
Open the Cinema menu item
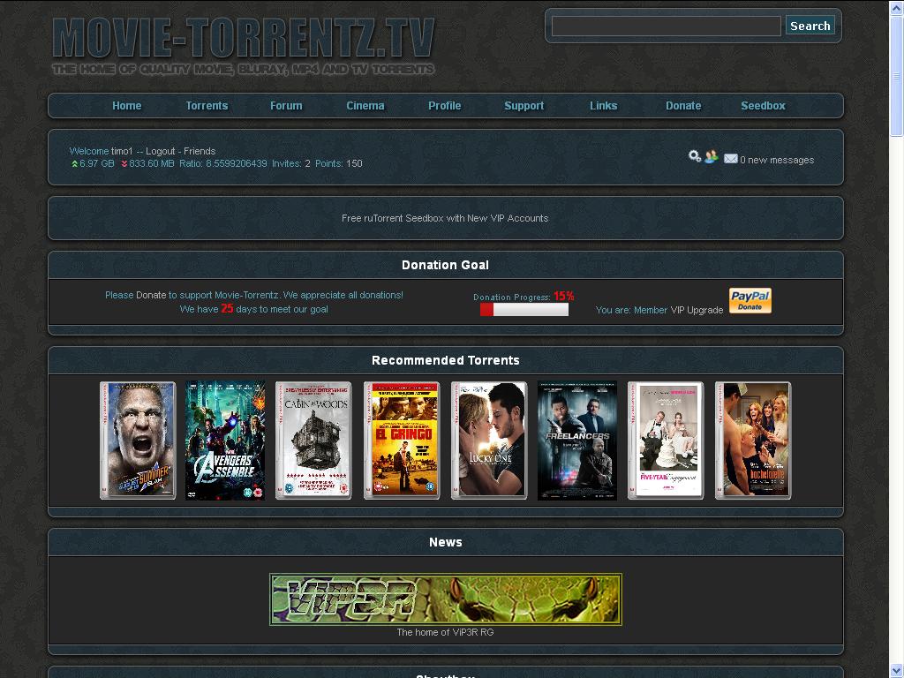[365, 106]
